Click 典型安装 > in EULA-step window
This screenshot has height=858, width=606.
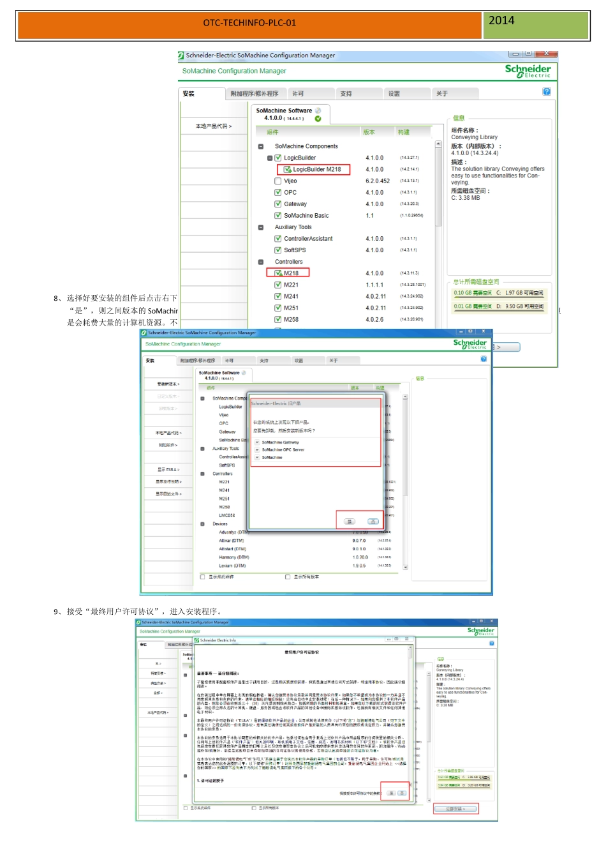coord(158,683)
